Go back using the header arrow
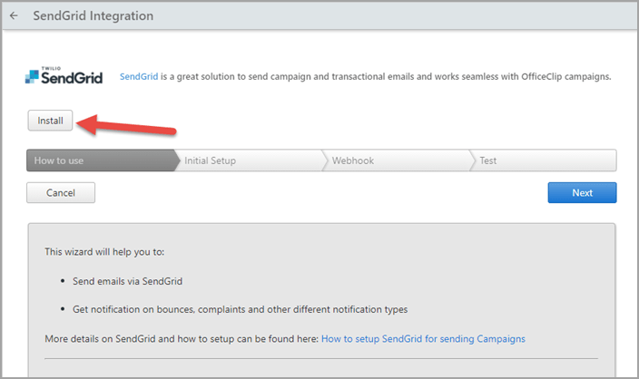This screenshot has width=639, height=379. tap(14, 16)
